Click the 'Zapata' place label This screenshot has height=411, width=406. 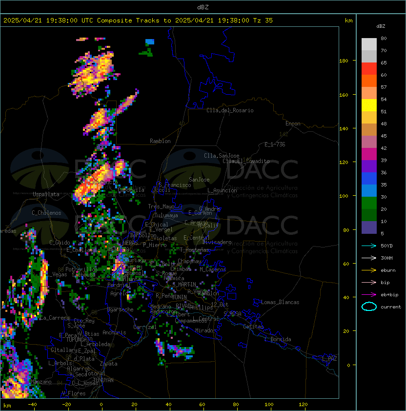click(108, 364)
